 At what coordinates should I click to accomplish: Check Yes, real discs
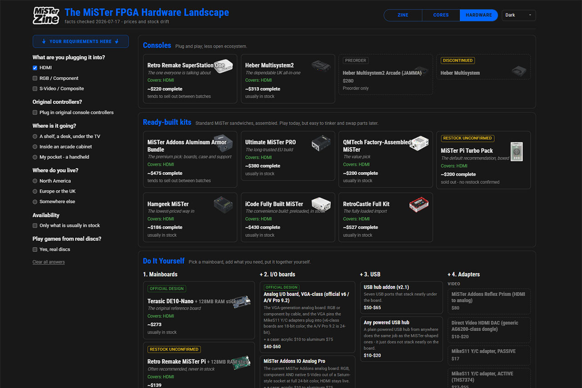[x=35, y=249]
